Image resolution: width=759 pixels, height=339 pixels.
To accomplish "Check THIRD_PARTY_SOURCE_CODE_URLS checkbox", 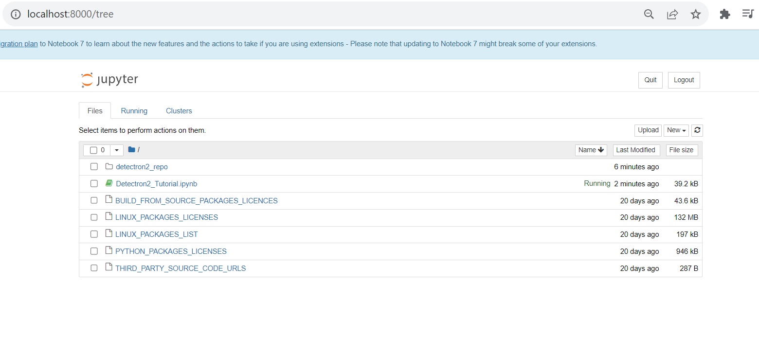I will (x=94, y=268).
